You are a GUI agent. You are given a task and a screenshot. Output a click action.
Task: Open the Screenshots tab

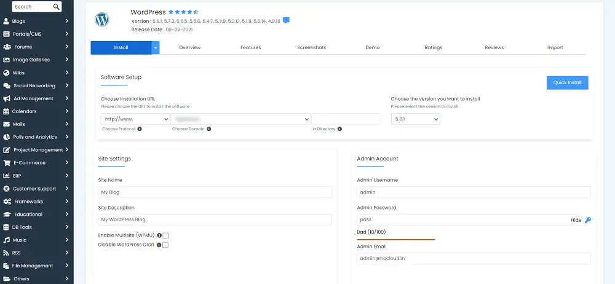point(311,47)
